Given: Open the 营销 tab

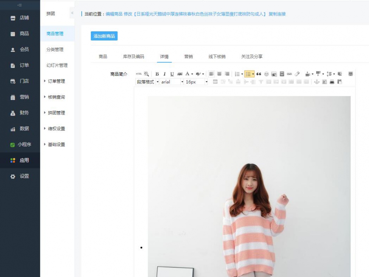Looking at the screenshot, I should tap(188, 57).
